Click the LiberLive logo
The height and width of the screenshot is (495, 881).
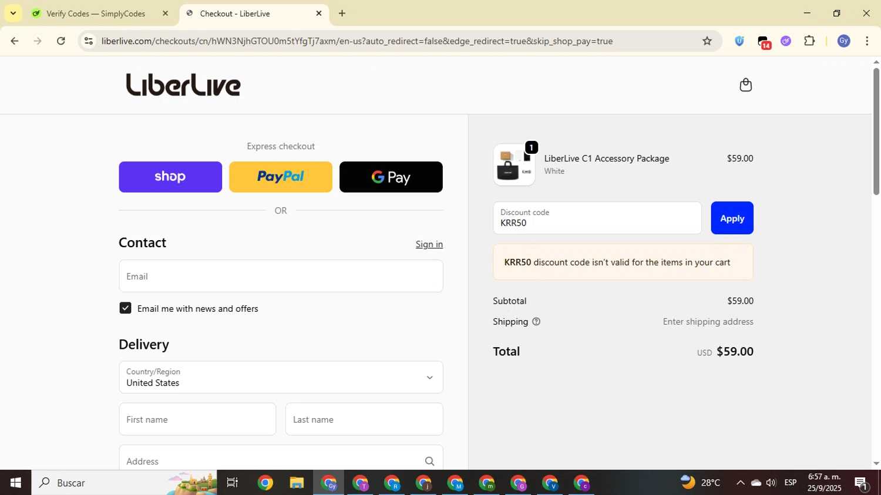183,85
